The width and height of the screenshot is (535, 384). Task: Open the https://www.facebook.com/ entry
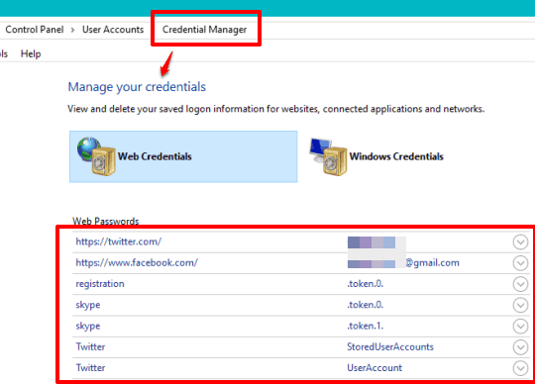(137, 262)
